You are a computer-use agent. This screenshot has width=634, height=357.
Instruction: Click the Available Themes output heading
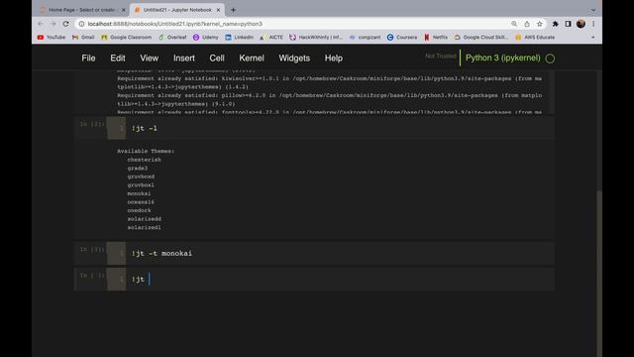point(146,151)
